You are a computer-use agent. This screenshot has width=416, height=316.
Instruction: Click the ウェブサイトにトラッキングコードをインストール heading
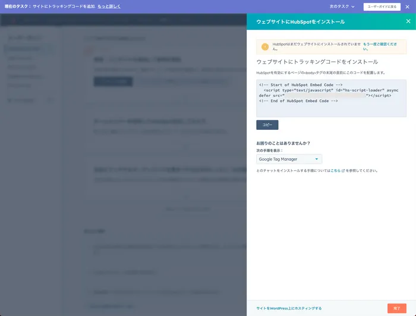pos(317,62)
